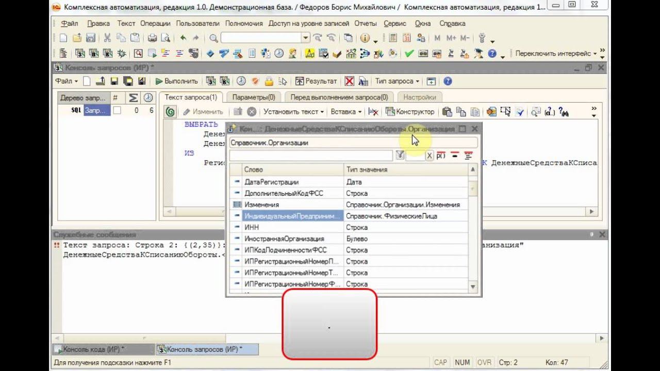Expand the editor toolbar overflow chevron

593,111
